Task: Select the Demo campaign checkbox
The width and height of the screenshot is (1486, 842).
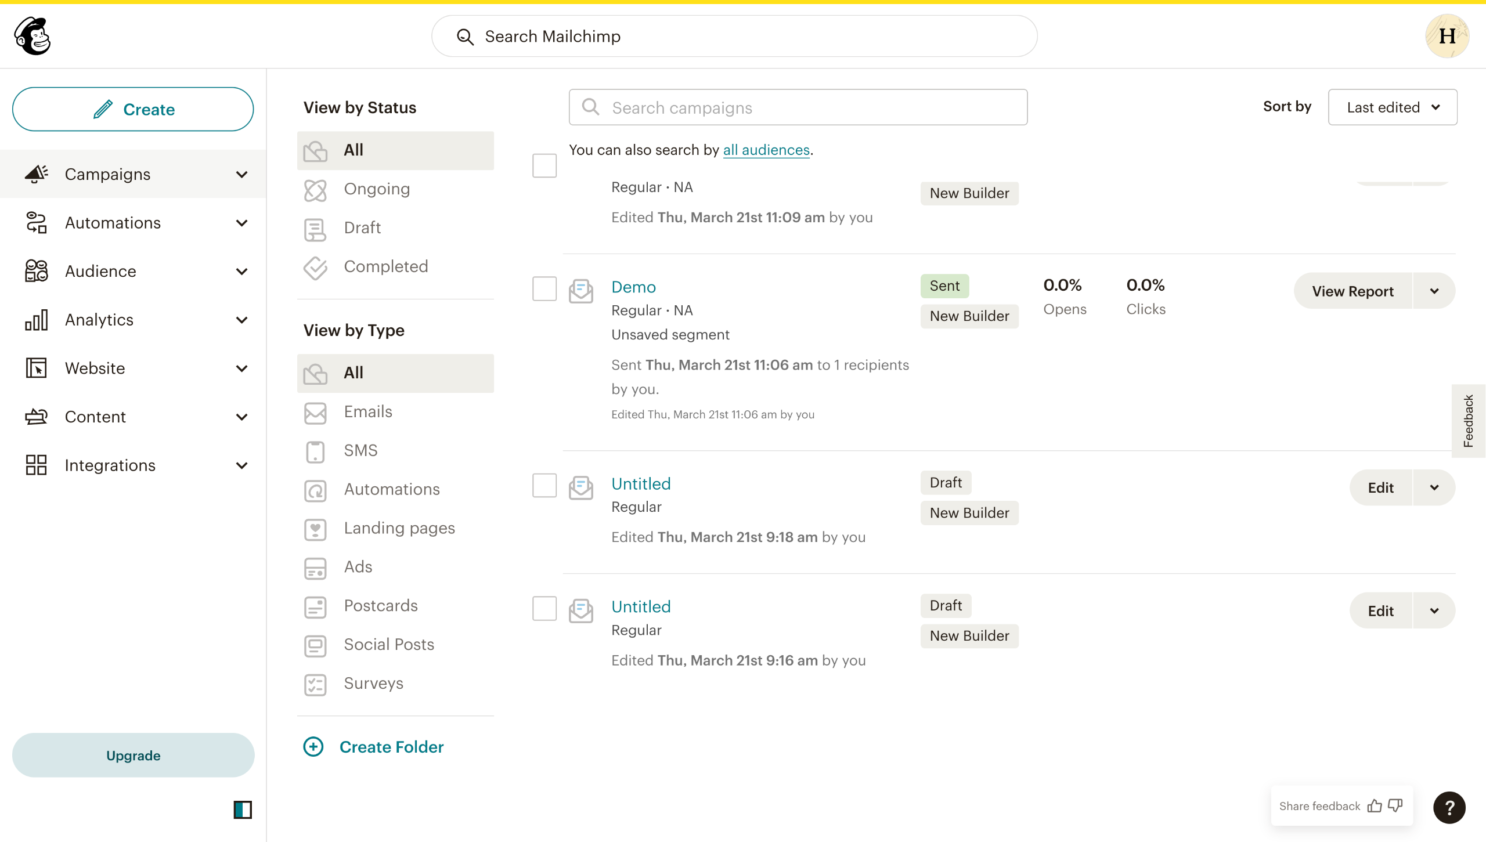Action: [544, 288]
